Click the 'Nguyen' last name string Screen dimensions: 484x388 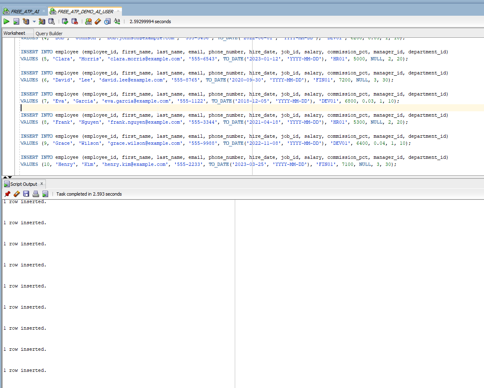90,122
